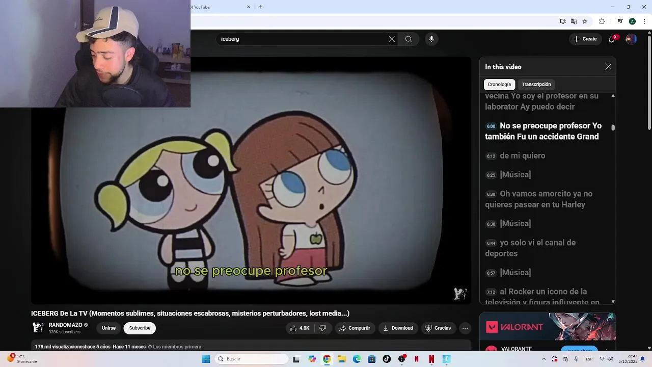Screen dimensions: 652x367
Task: Click the taskbar Buscar search box
Action: point(251,359)
